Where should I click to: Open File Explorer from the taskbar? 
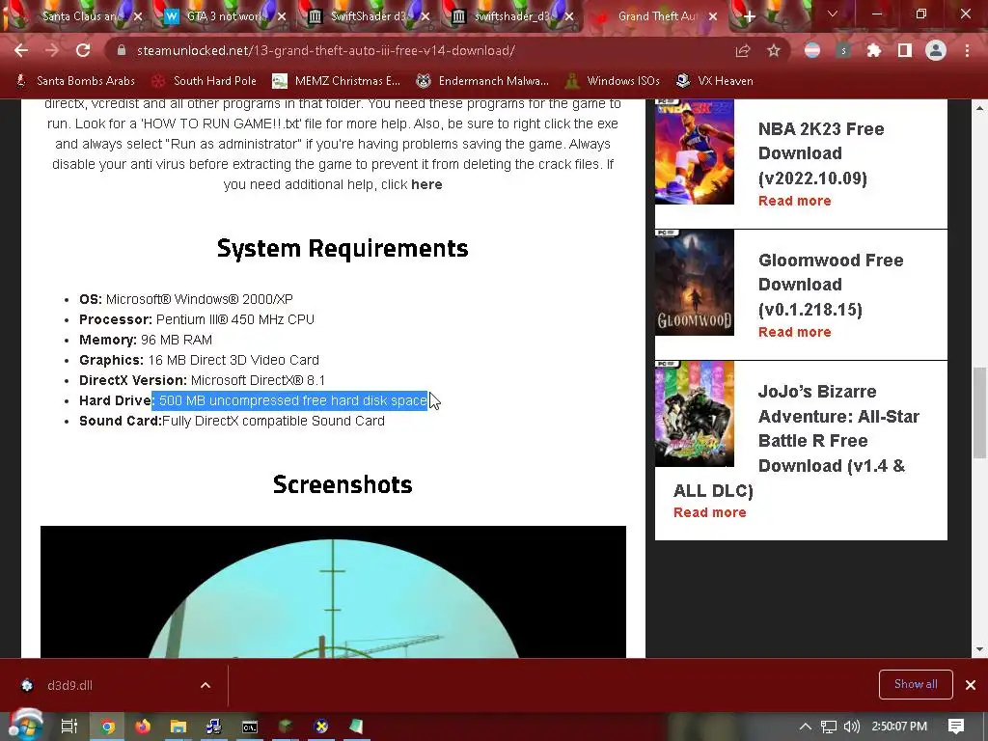click(178, 727)
